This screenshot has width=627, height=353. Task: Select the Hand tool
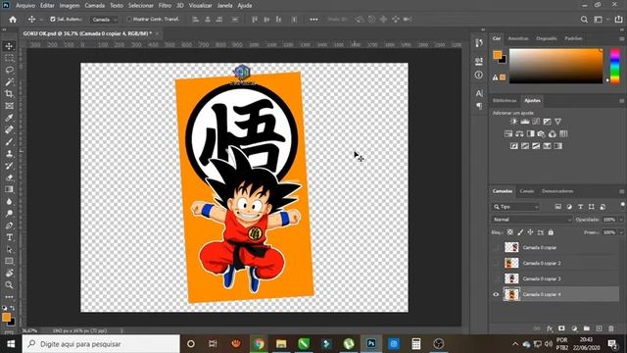click(9, 273)
